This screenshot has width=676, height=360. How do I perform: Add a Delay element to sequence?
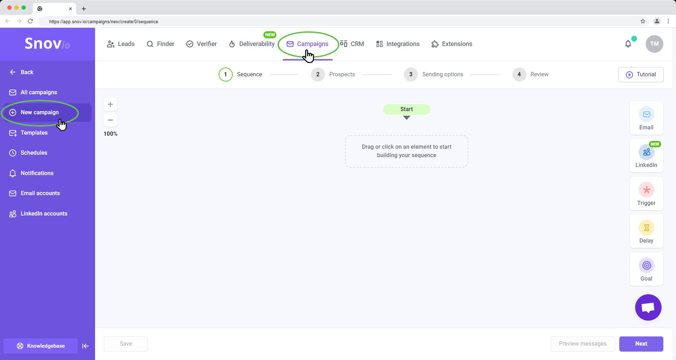coord(646,231)
